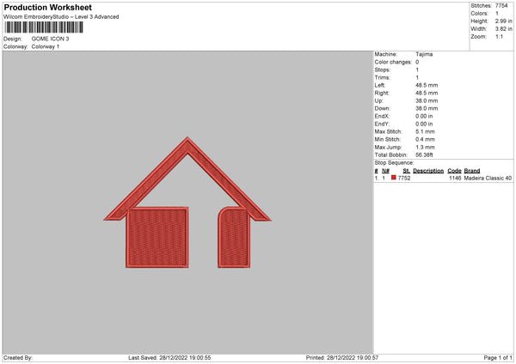The height and width of the screenshot is (364, 516).
Task: Click the barcode under the title
Action: pyautogui.click(x=44, y=27)
